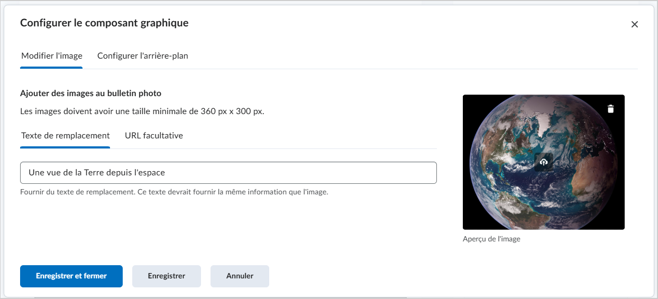Select the Texte de remplacement tab
The width and height of the screenshot is (658, 299).
tap(66, 136)
